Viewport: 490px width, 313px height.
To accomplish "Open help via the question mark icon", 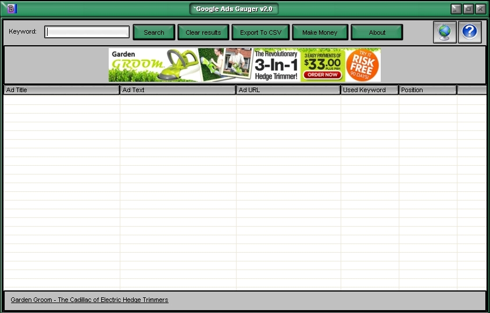I will pyautogui.click(x=470, y=32).
